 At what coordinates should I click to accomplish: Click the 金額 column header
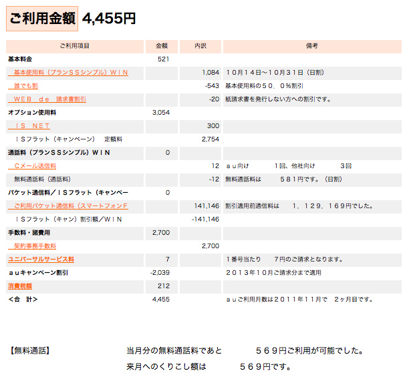pos(162,46)
